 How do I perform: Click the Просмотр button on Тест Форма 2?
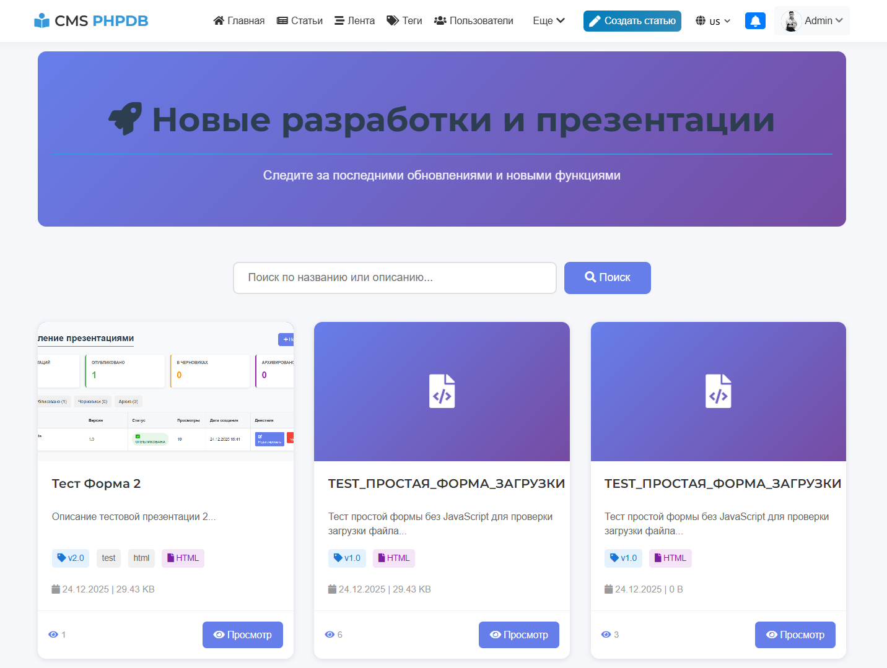(x=242, y=634)
